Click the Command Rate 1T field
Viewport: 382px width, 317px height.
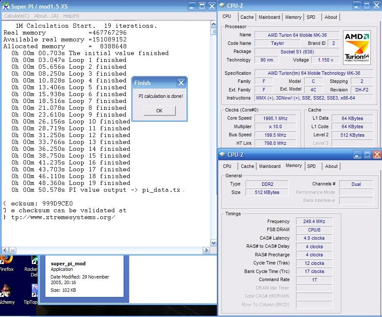coord(314,280)
